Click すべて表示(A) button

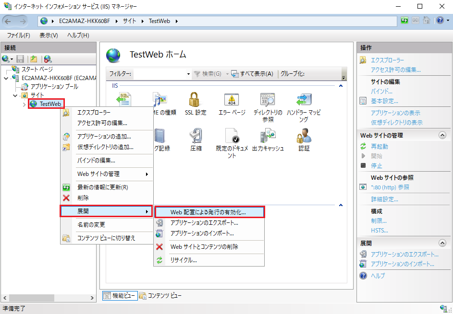click(252, 74)
